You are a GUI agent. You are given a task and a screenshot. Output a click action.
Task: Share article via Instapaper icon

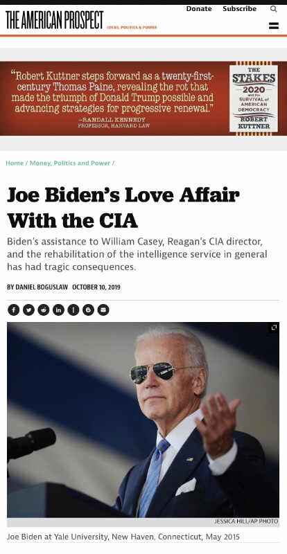[73, 310]
